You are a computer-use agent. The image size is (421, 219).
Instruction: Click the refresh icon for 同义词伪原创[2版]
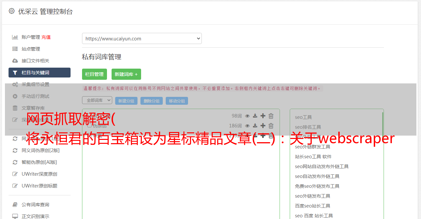point(15,150)
